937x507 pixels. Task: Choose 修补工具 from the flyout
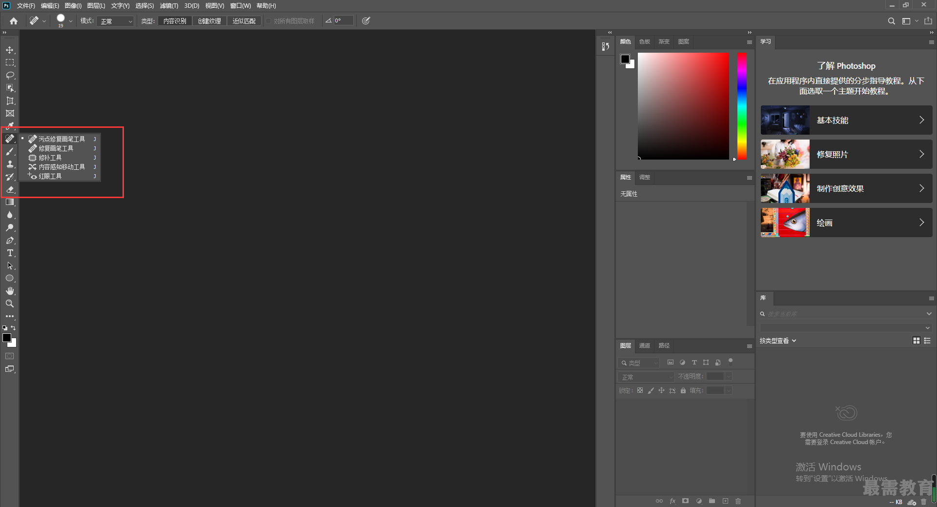[61, 158]
